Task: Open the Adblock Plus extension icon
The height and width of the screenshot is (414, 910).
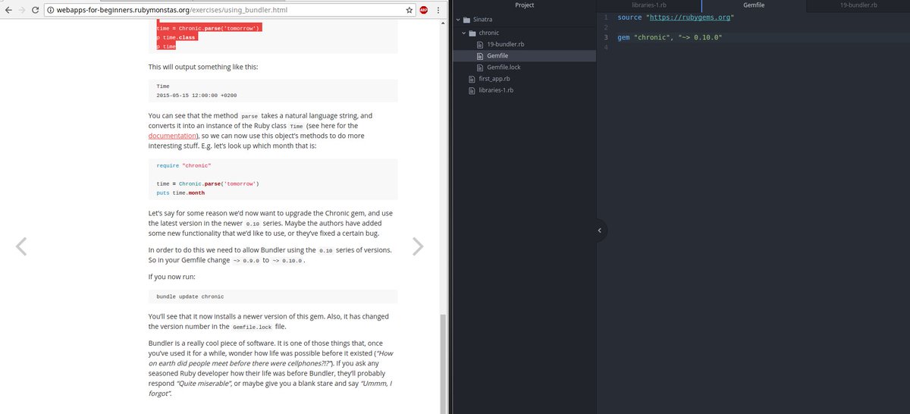Action: (425, 11)
